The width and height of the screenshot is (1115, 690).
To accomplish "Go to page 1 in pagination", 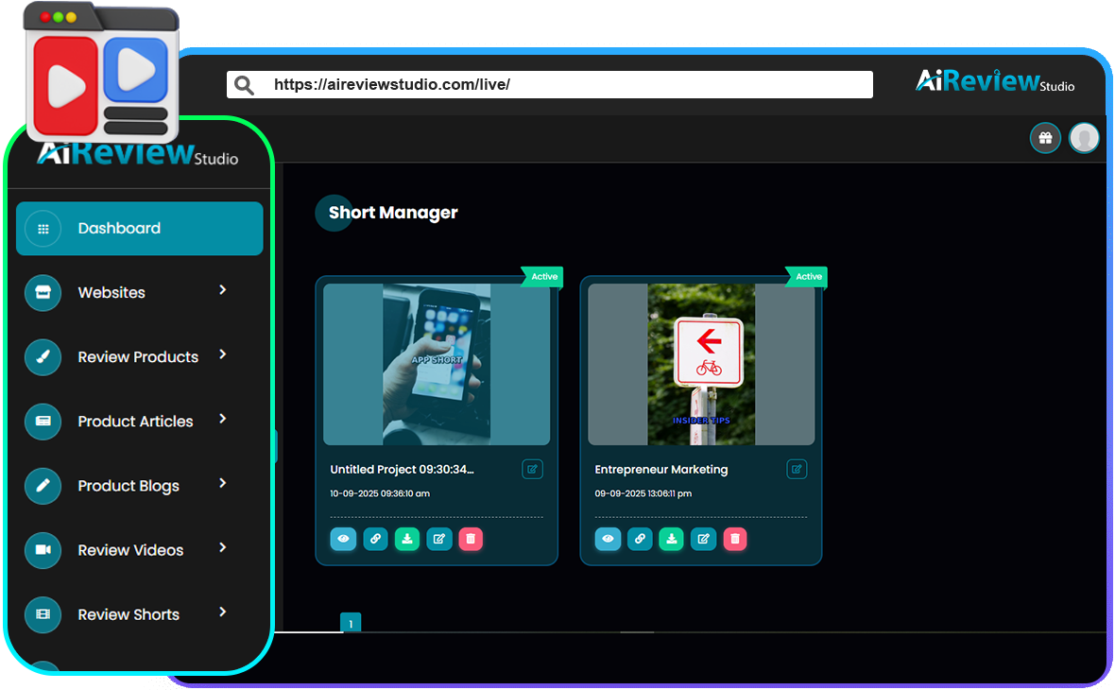I will tap(351, 623).
